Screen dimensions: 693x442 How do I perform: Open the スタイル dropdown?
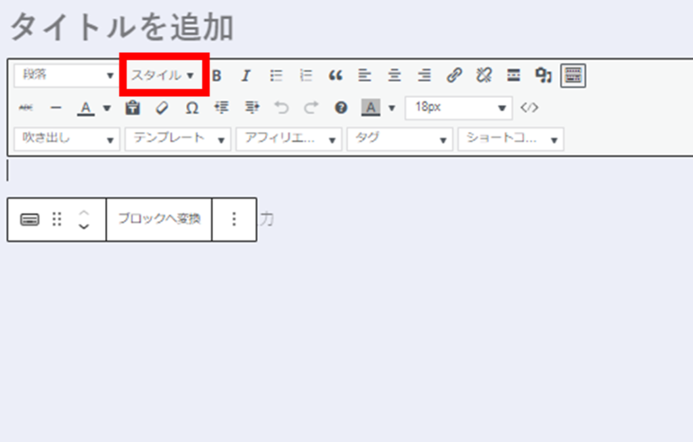[163, 75]
